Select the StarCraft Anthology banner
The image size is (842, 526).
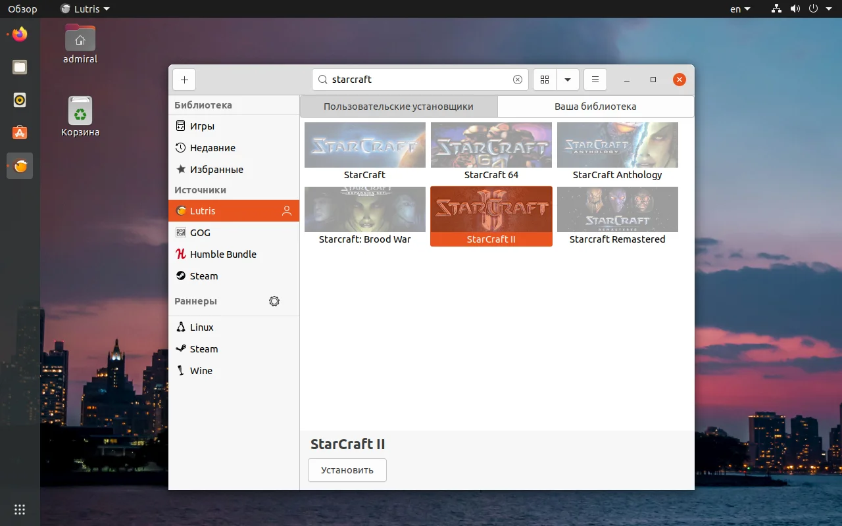click(x=618, y=145)
